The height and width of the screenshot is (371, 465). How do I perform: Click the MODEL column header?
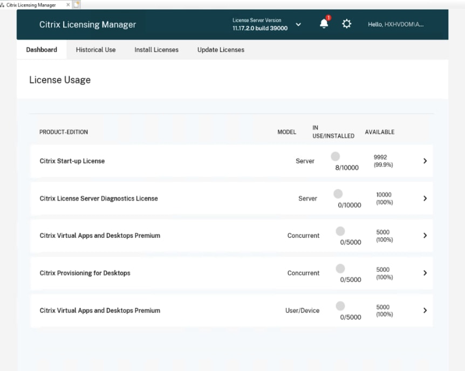[286, 132]
